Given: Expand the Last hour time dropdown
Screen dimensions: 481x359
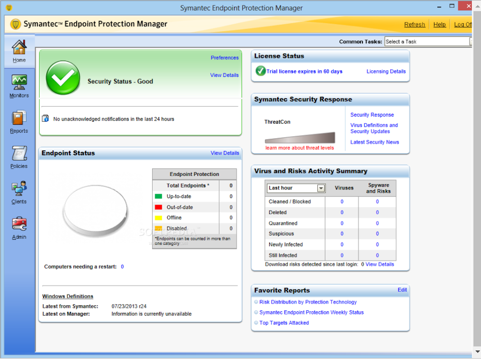Looking at the screenshot, I should (321, 188).
